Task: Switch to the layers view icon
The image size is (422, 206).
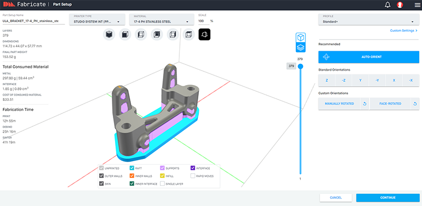Action: tap(300, 48)
